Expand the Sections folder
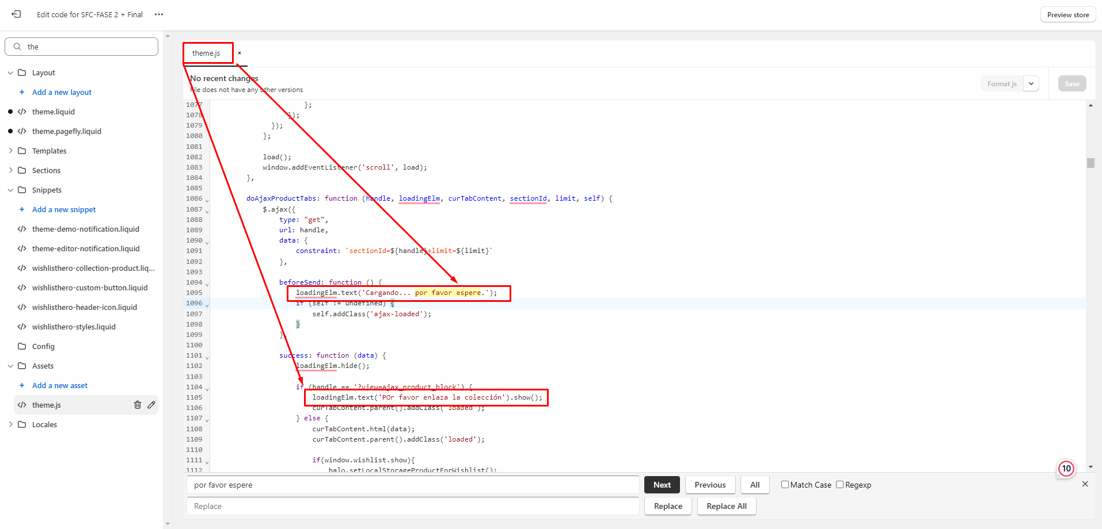Image resolution: width=1102 pixels, height=529 pixels. point(10,170)
